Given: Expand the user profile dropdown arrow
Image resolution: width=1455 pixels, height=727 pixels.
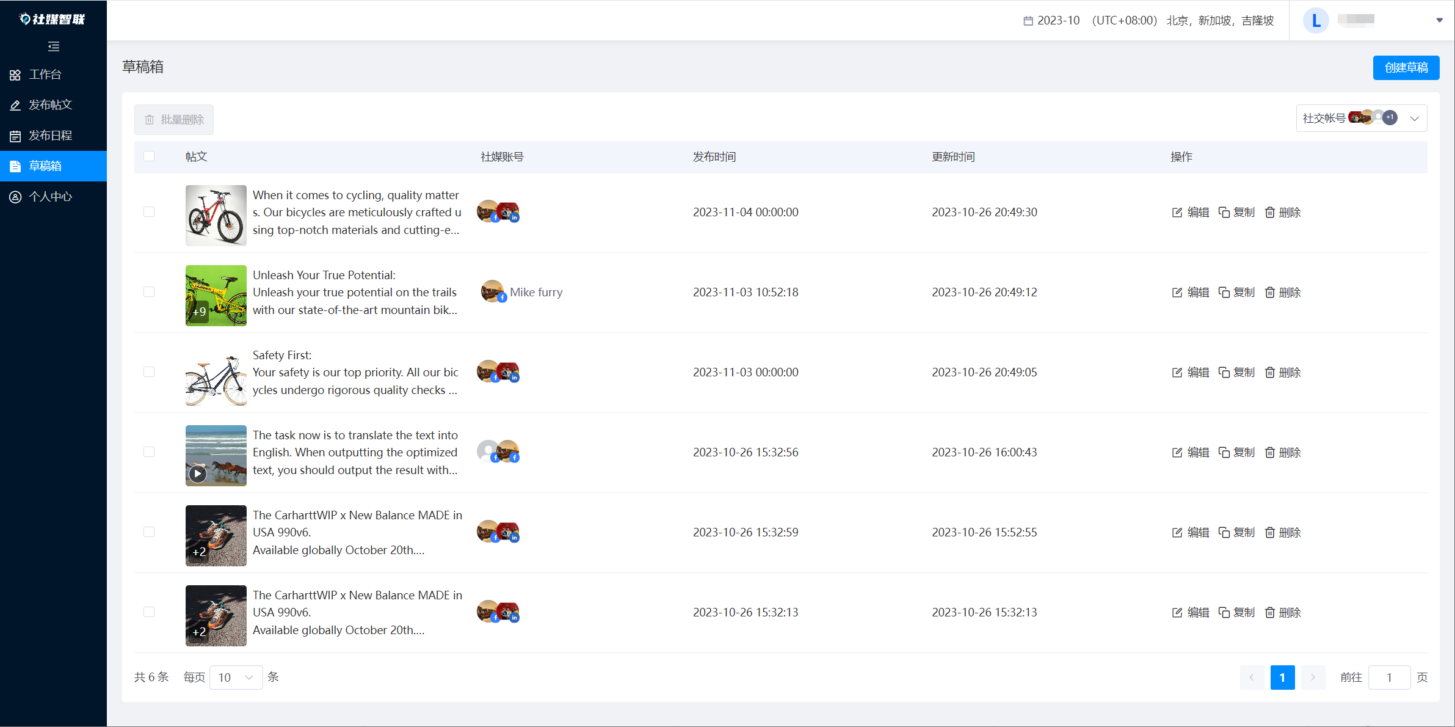Looking at the screenshot, I should [x=1439, y=20].
